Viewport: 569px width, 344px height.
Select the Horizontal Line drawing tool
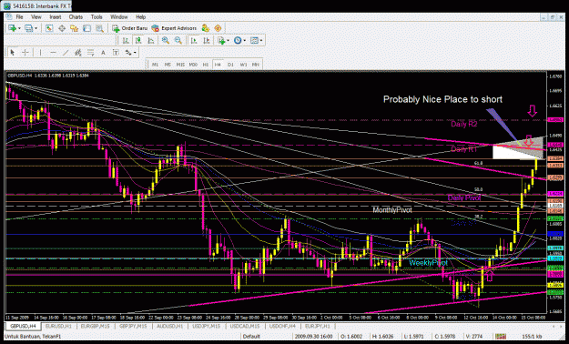point(53,53)
